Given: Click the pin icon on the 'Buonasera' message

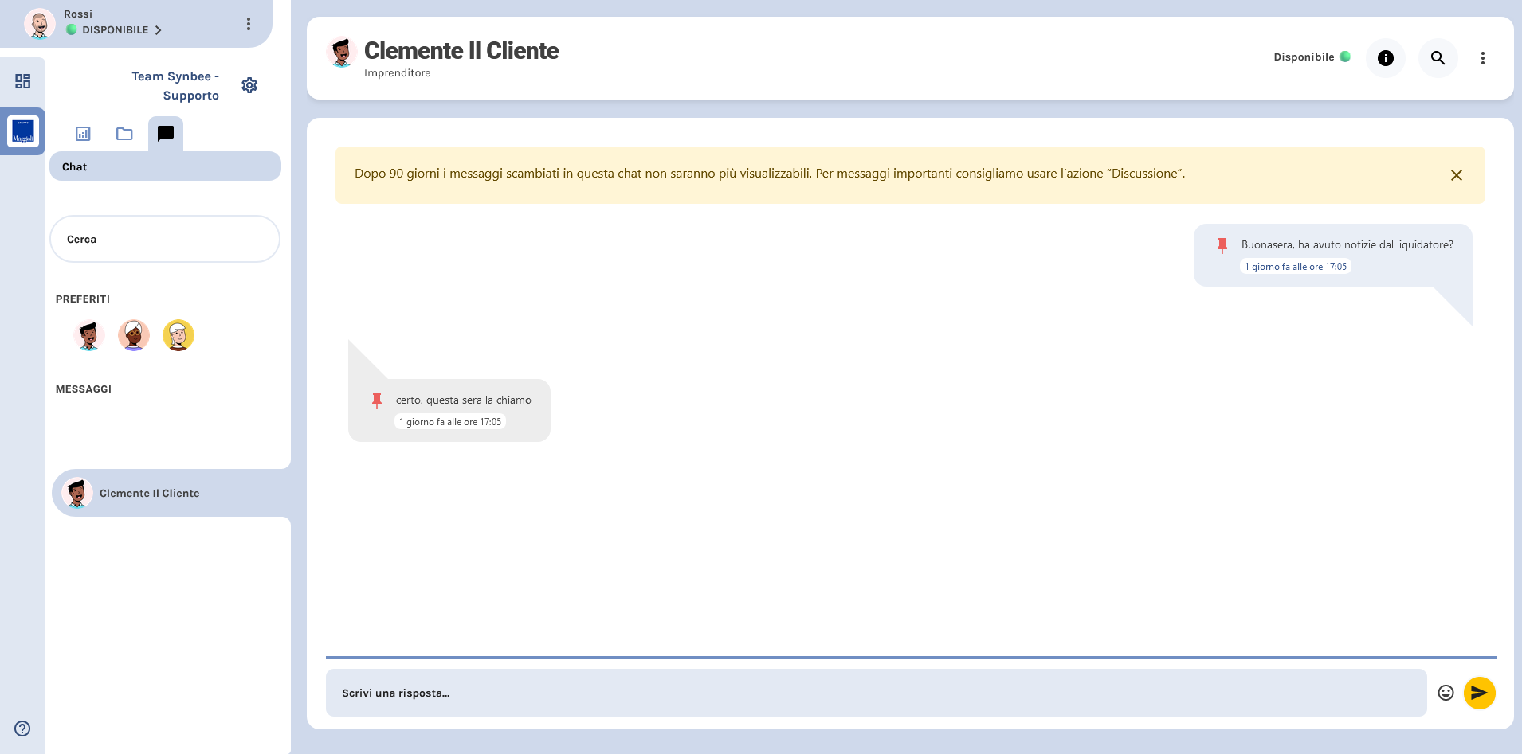Looking at the screenshot, I should pyautogui.click(x=1223, y=245).
